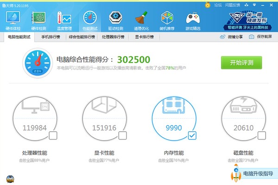Switch to the 电脑性能测试 tab
This screenshot has width=278, height=185.
pos(19,37)
